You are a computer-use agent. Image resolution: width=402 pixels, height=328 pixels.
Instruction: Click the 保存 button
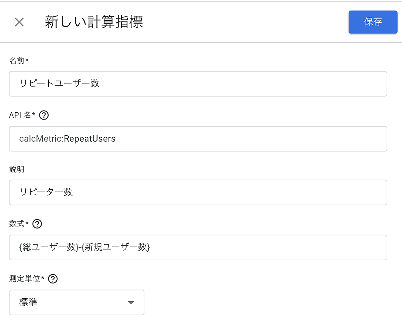click(x=373, y=22)
